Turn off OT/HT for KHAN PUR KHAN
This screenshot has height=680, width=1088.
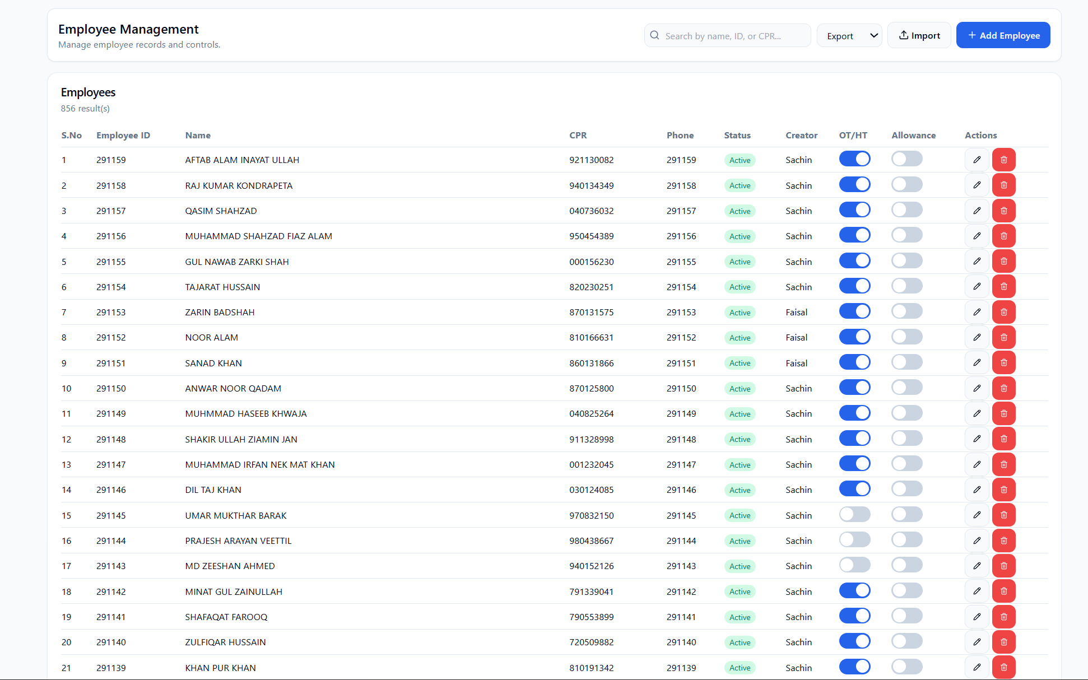tap(854, 667)
